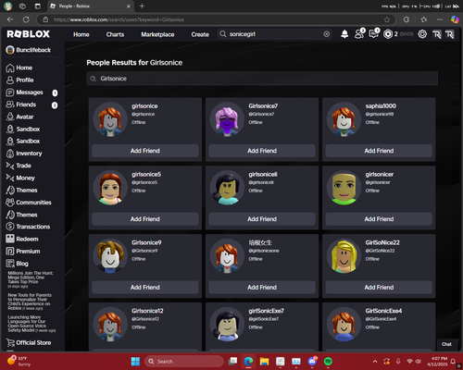Viewport: 463px width, 370px height.
Task: Add GirlSoNice22 as a friend
Action: [379, 288]
